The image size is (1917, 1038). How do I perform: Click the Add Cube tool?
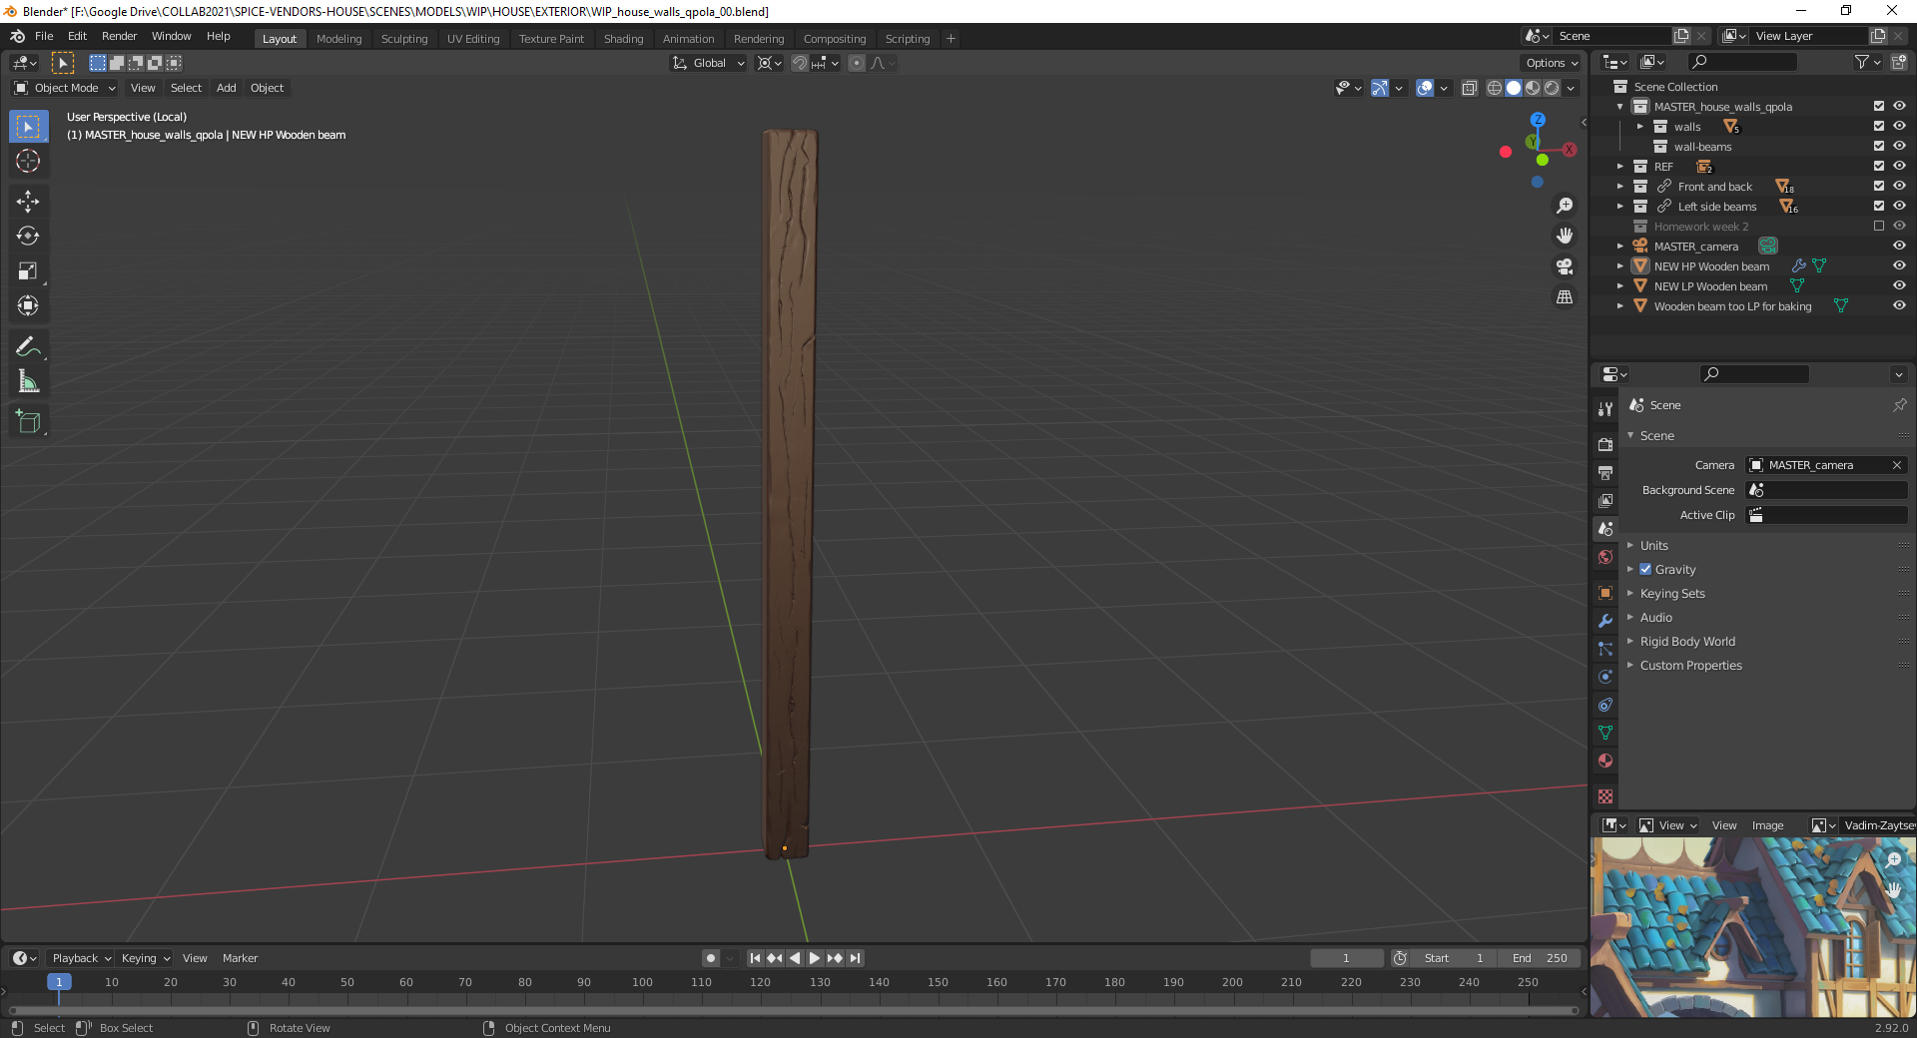point(28,422)
